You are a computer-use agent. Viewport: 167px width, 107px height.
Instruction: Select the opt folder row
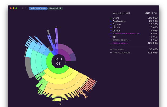[x=134, y=37]
